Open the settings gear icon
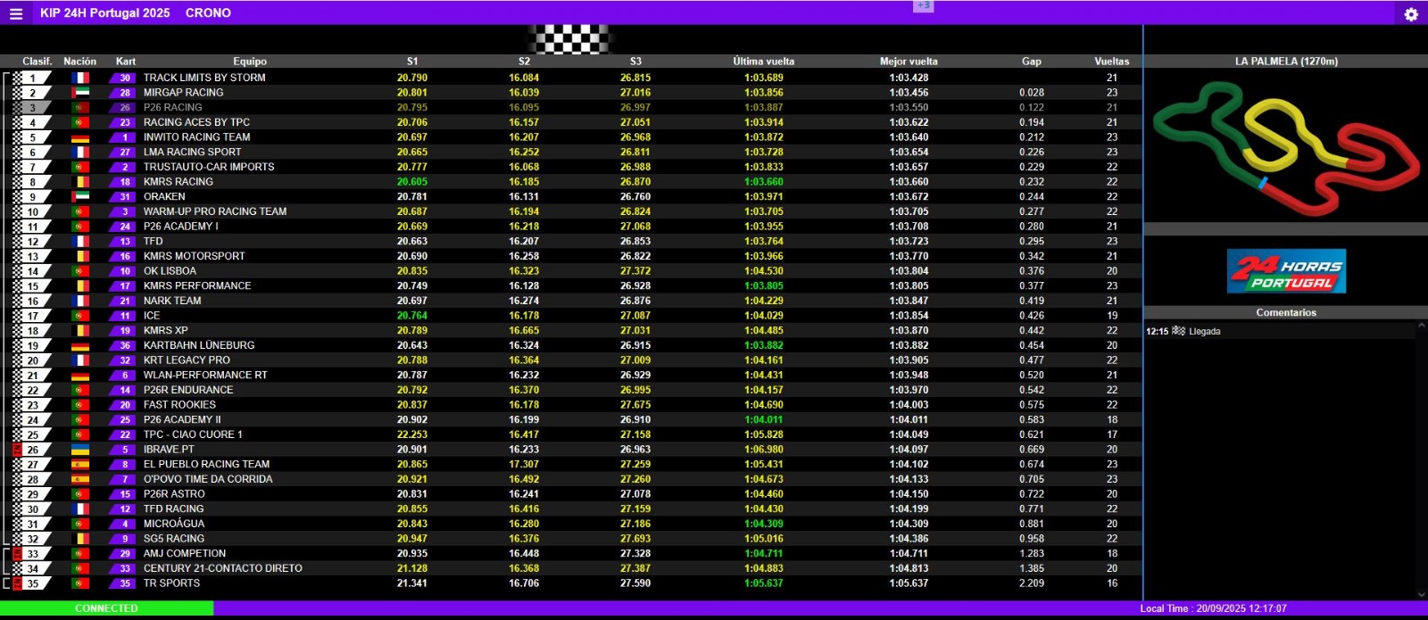This screenshot has height=620, width=1428. (x=1411, y=14)
